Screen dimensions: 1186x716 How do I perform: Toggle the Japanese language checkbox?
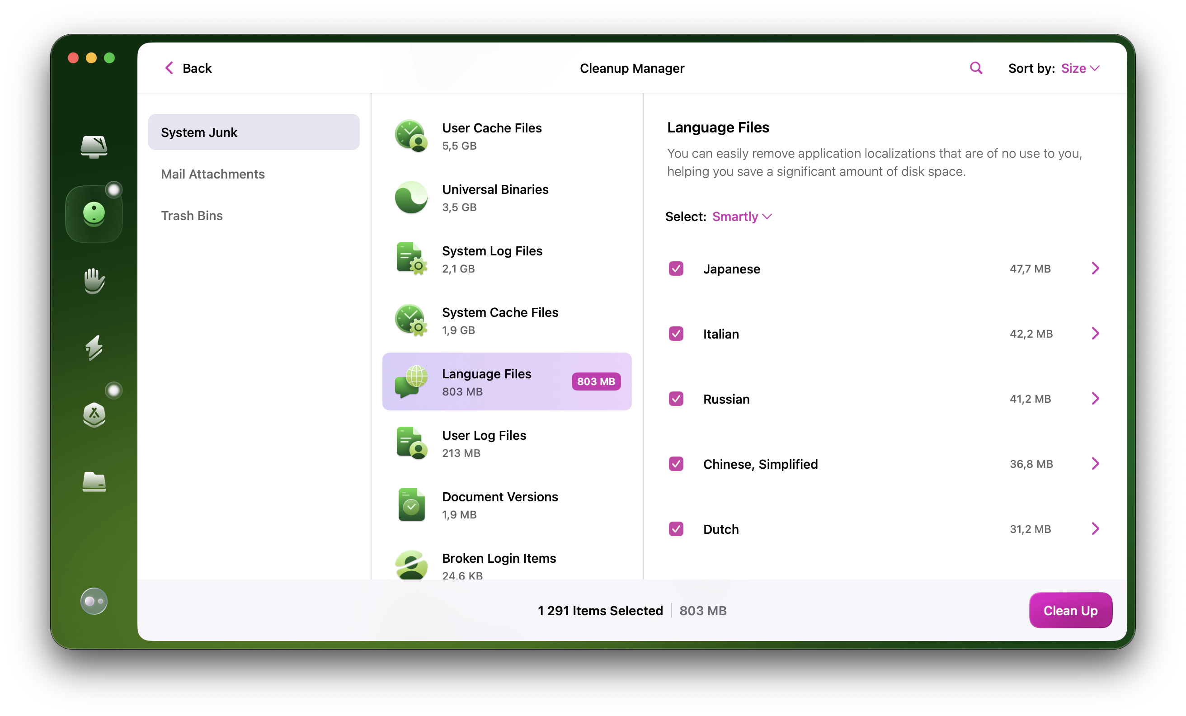pos(676,268)
